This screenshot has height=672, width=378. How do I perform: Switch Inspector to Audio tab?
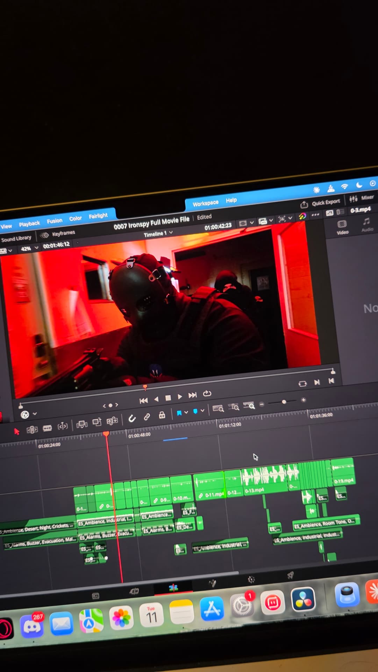[x=367, y=225]
